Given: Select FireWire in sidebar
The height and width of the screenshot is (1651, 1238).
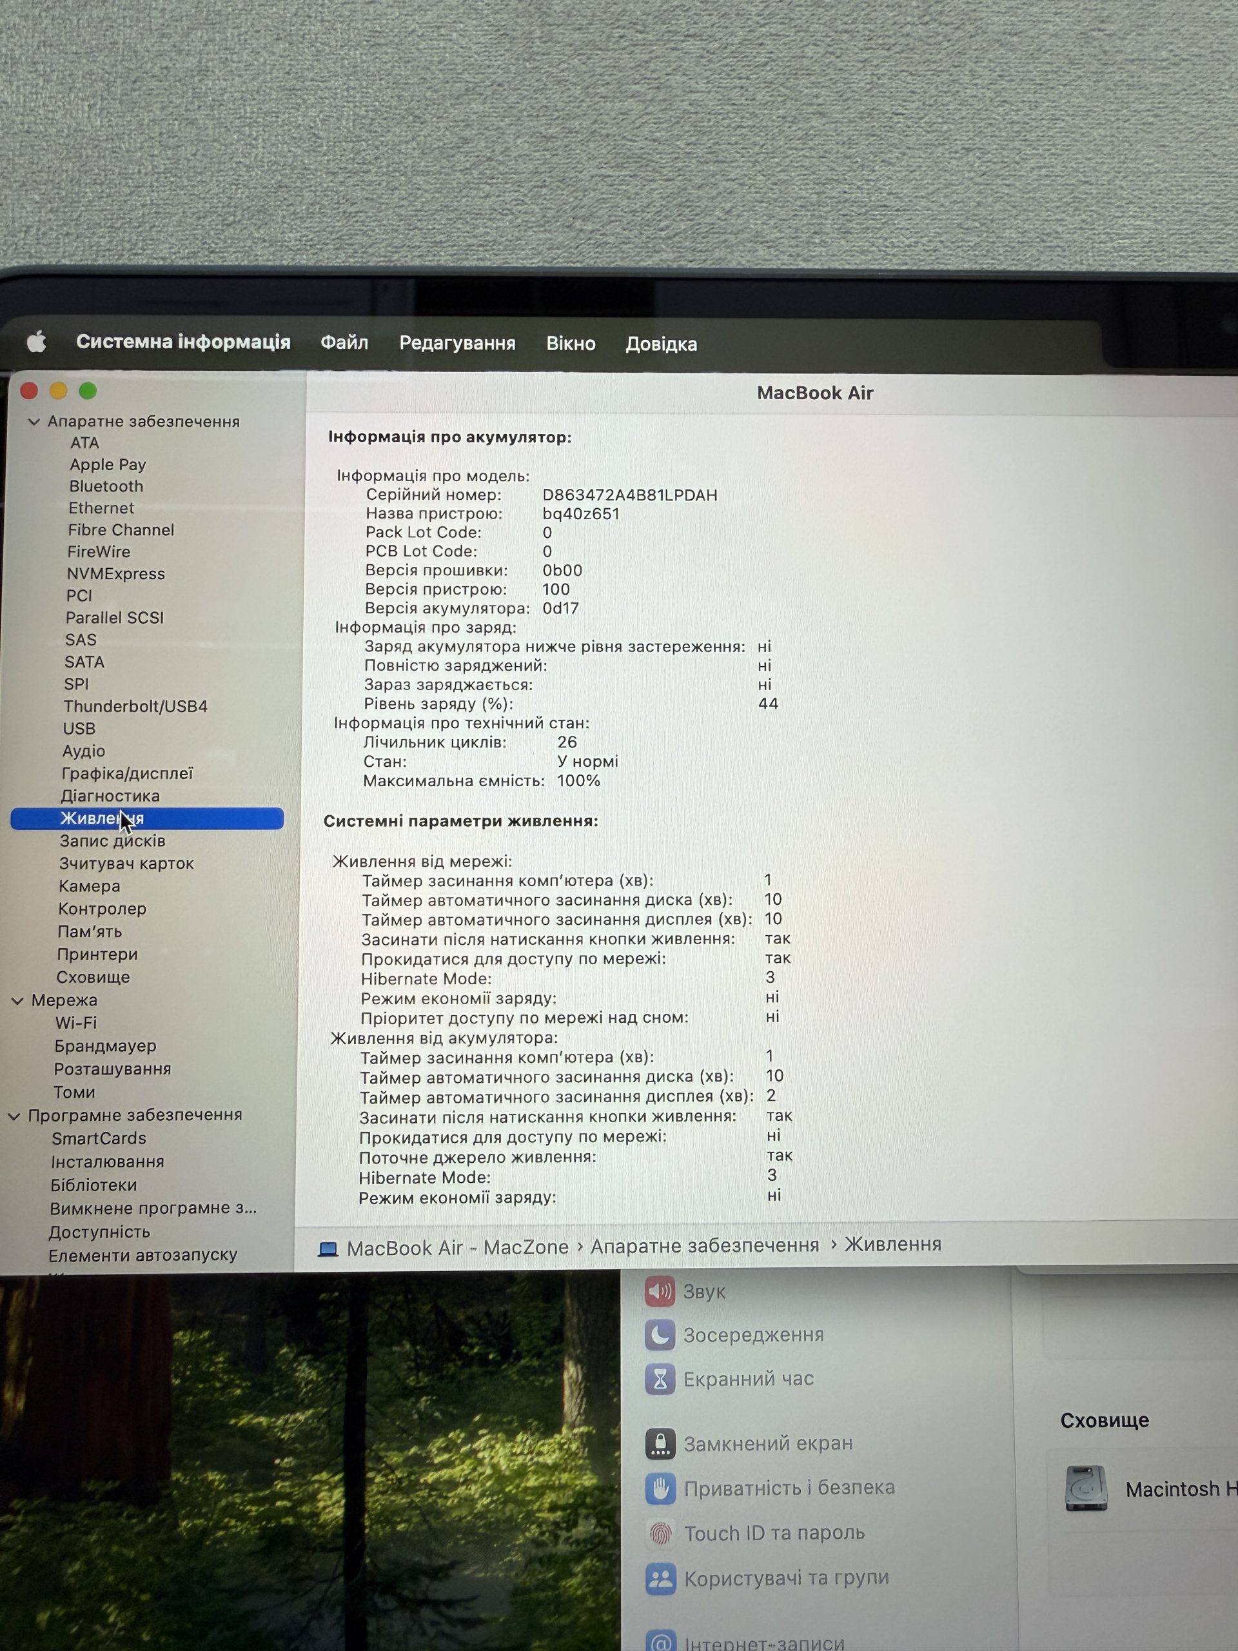Looking at the screenshot, I should pos(99,551).
